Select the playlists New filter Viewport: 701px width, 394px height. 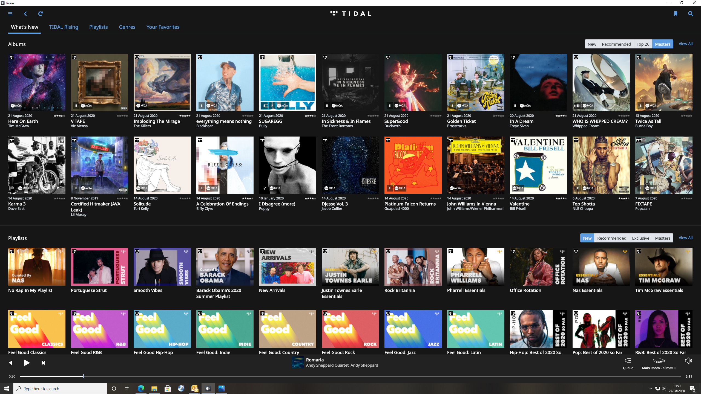[x=587, y=238]
